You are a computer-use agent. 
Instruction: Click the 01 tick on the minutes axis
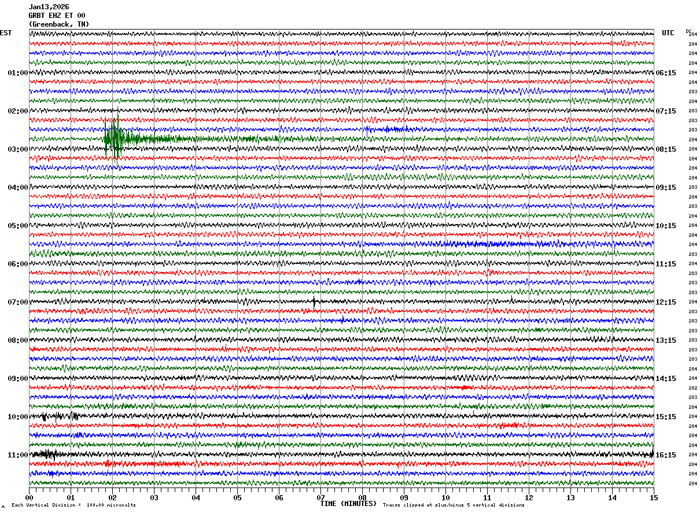pyautogui.click(x=71, y=497)
